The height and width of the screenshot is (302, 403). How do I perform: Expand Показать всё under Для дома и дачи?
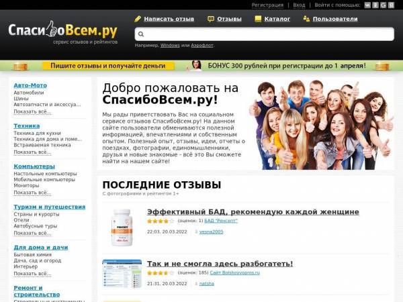(32, 274)
